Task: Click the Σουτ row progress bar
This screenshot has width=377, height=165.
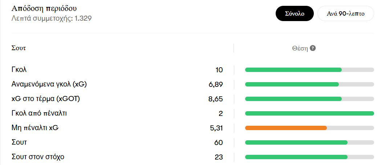Action: [x=309, y=142]
